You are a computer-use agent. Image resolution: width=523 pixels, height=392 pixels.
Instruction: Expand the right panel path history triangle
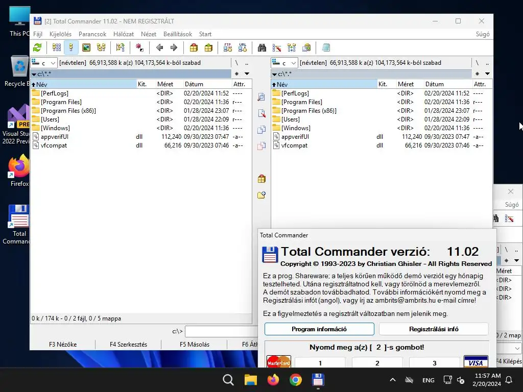[x=274, y=74]
